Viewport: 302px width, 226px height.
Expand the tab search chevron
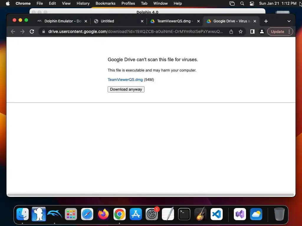289,21
